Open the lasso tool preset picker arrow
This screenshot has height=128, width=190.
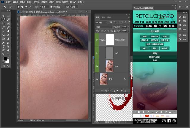[14, 7]
